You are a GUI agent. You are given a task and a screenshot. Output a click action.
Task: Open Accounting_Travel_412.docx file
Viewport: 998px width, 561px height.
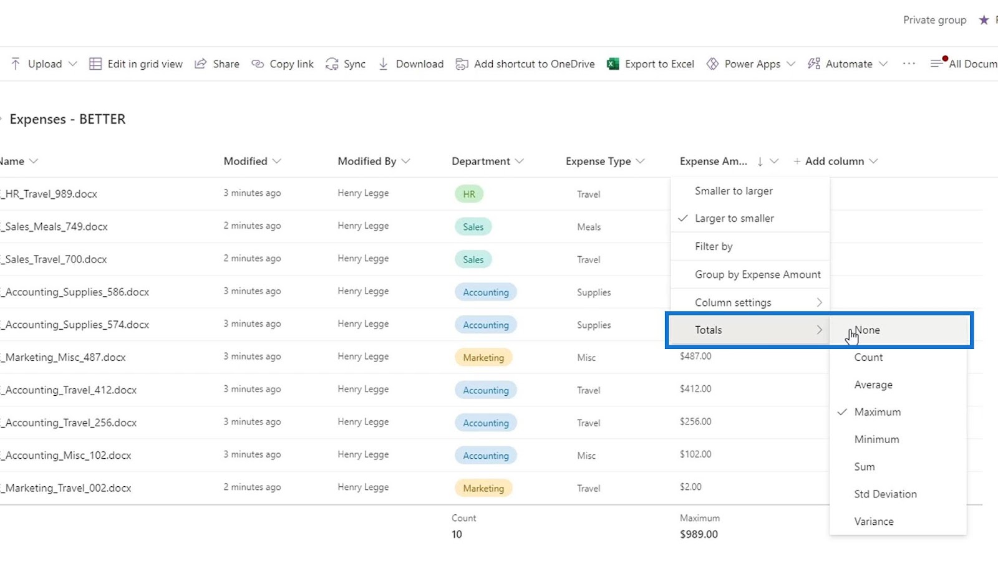(69, 390)
